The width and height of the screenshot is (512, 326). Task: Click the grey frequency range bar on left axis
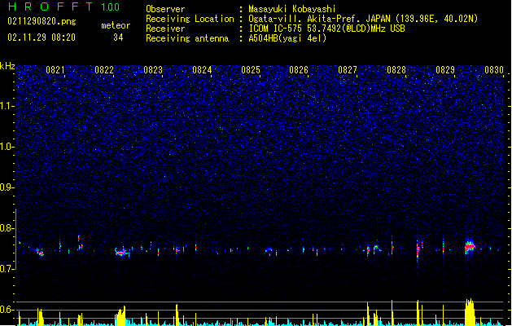point(15,240)
